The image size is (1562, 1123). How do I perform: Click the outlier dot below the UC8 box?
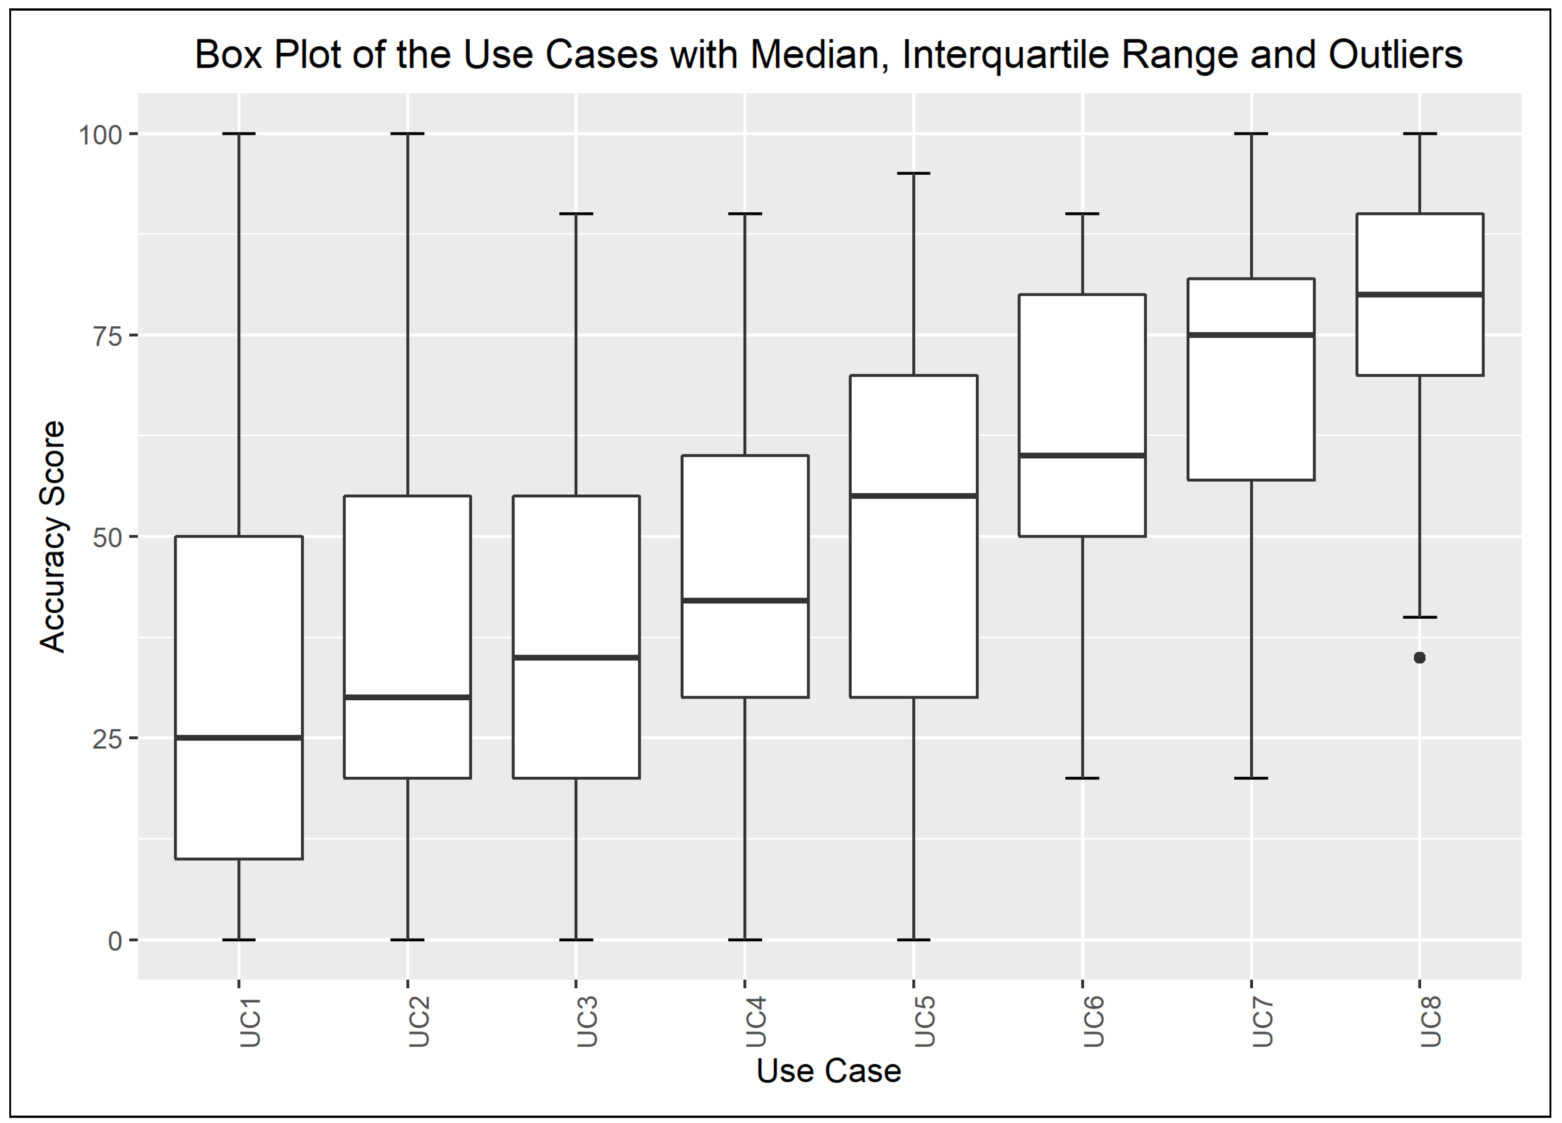[1419, 658]
